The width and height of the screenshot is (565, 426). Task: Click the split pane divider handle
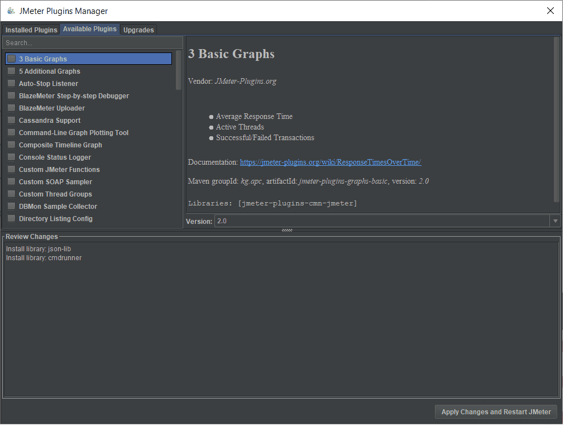[x=288, y=230]
